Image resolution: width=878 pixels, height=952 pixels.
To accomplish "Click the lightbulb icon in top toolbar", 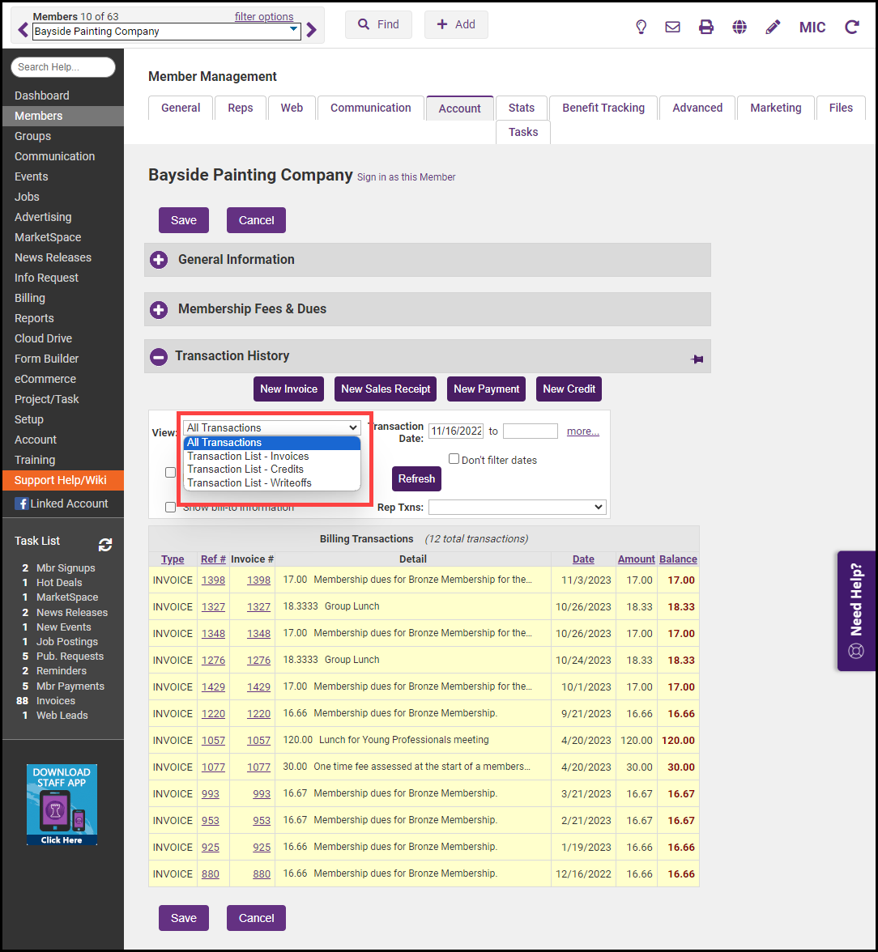I will pyautogui.click(x=641, y=27).
